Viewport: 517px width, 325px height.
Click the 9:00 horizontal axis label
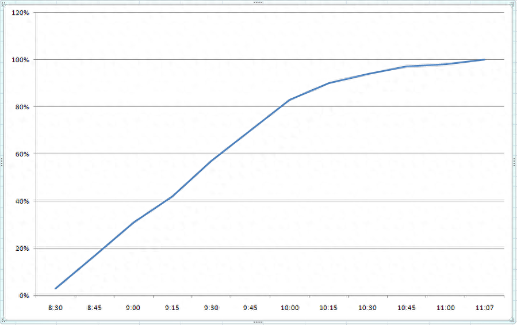click(x=133, y=308)
